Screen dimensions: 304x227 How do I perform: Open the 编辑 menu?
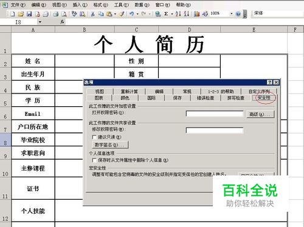pos(39,5)
